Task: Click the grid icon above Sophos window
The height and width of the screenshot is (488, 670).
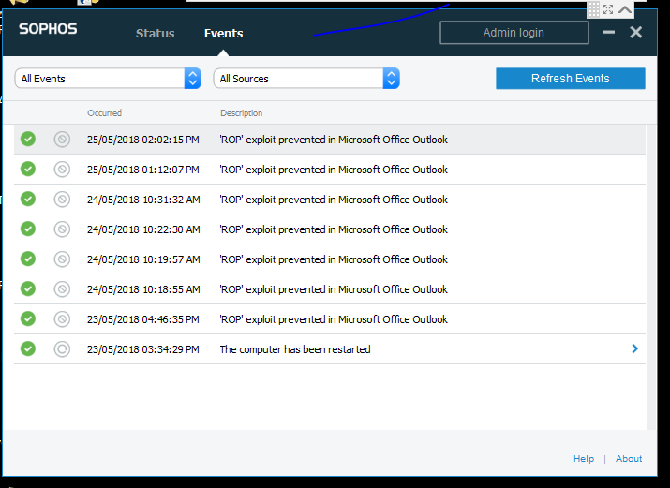Action: point(593,9)
